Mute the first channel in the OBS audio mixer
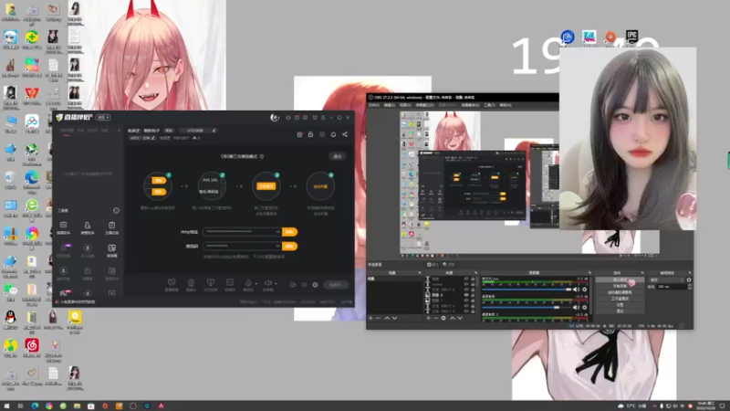730x411 pixels. pos(577,290)
